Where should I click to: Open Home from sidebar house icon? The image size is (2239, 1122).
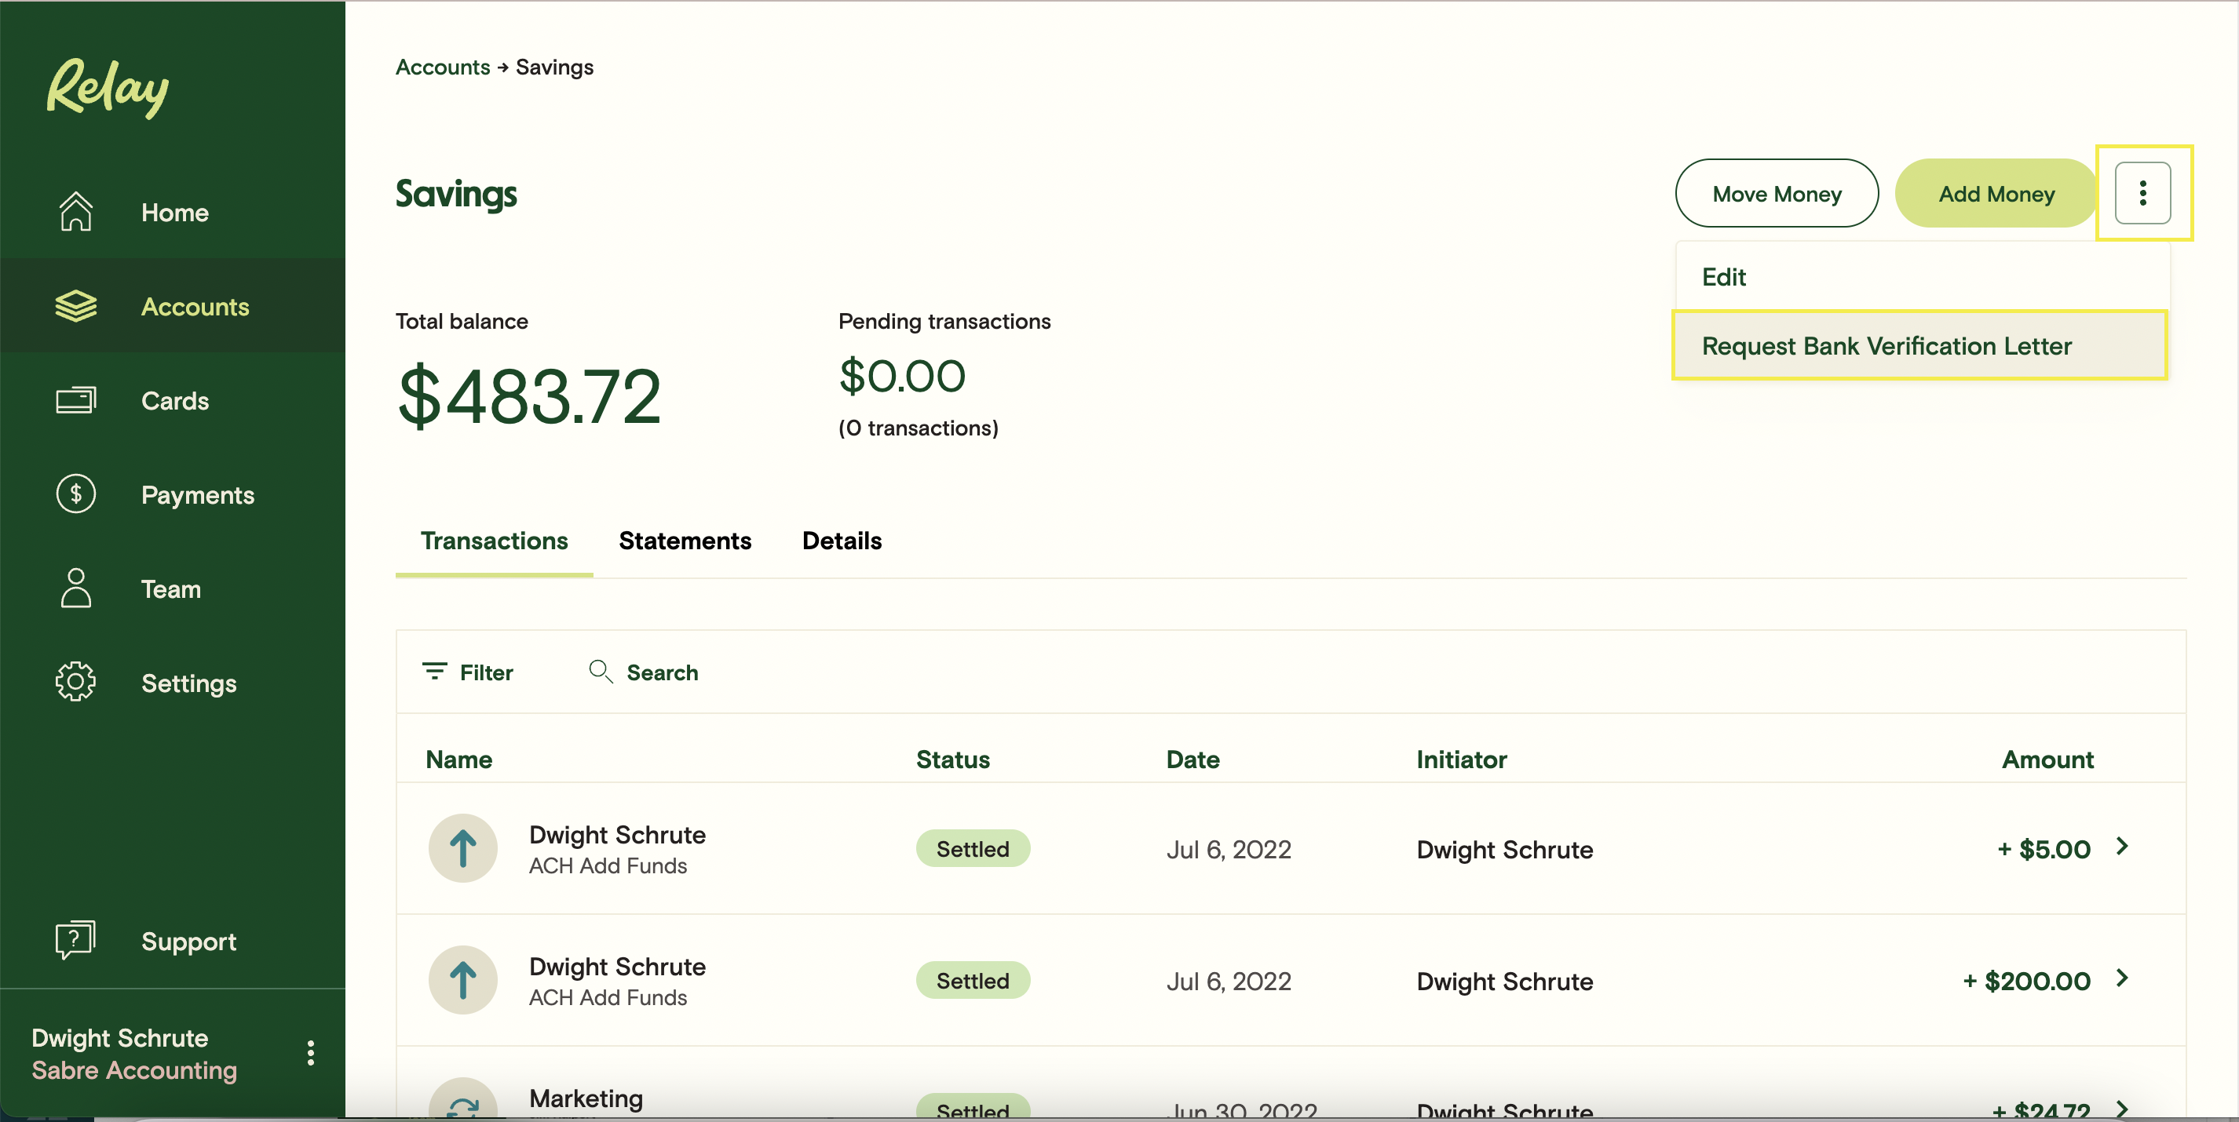[75, 212]
